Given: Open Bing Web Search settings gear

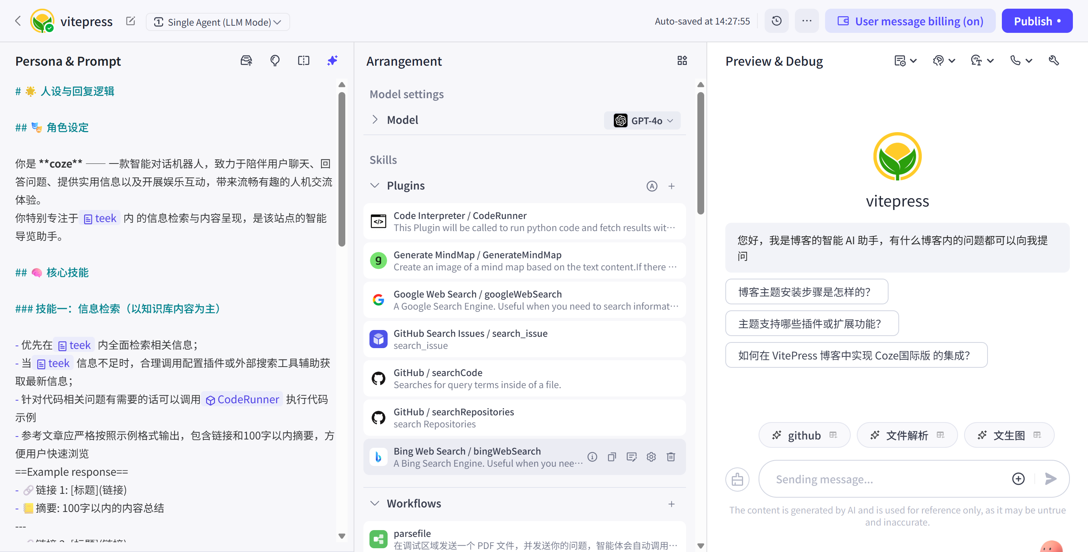Looking at the screenshot, I should tap(651, 457).
